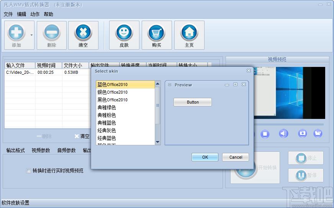The height and width of the screenshot is (208, 334).
Task: Select the 银色Office2010 skin
Action: point(125,92)
